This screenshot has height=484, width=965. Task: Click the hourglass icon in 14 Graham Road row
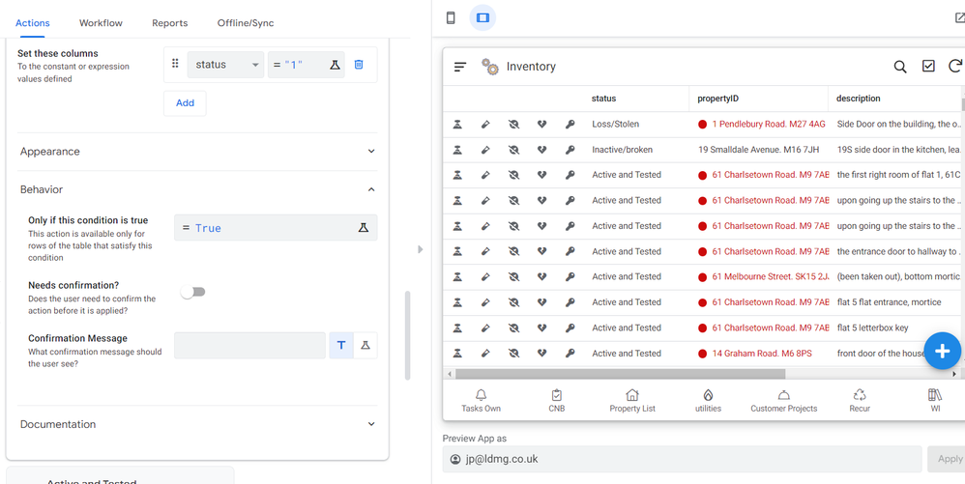pos(457,354)
